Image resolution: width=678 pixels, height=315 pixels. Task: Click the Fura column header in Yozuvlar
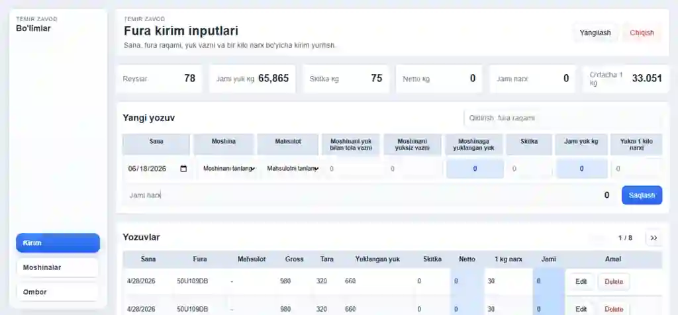pyautogui.click(x=200, y=259)
